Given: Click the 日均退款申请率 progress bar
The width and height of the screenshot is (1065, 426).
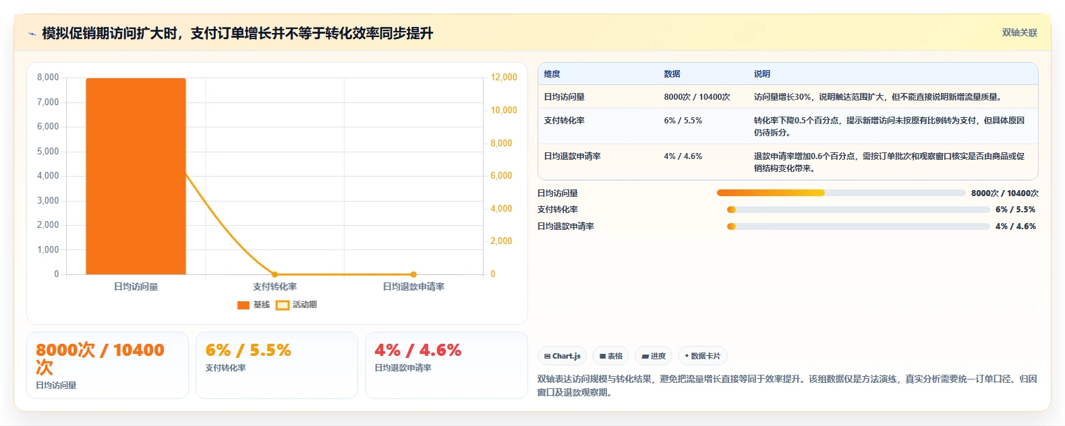Looking at the screenshot, I should pyautogui.click(x=858, y=226).
